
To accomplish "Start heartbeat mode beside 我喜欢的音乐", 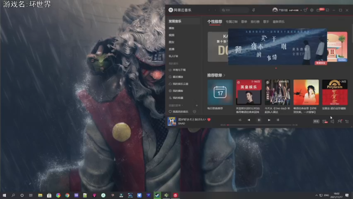I will (x=195, y=112).
